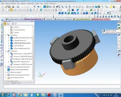
Task: Switch to the Зубчатое колесо document tab
Action: (63, 19)
